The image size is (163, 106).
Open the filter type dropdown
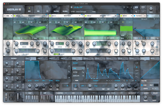coord(155,19)
